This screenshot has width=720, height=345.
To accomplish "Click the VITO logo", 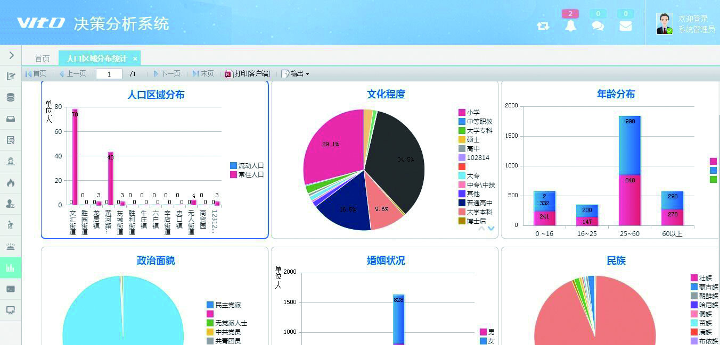I will click(x=40, y=23).
